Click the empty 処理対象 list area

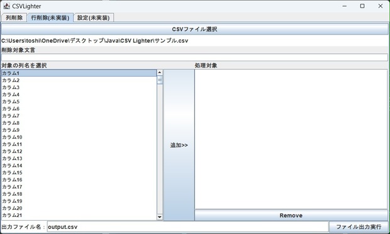click(291, 139)
